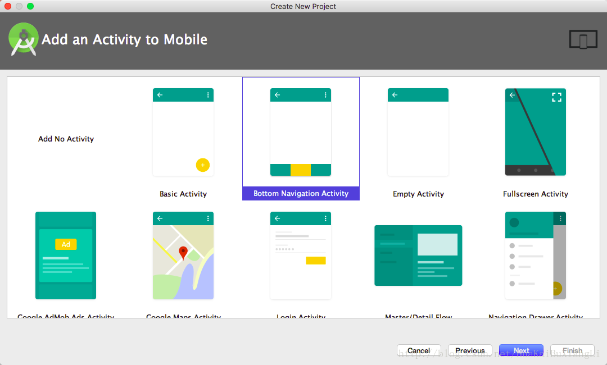Pick the Google Maps Activity thumbnail
This screenshot has width=607, height=365.
click(x=183, y=255)
